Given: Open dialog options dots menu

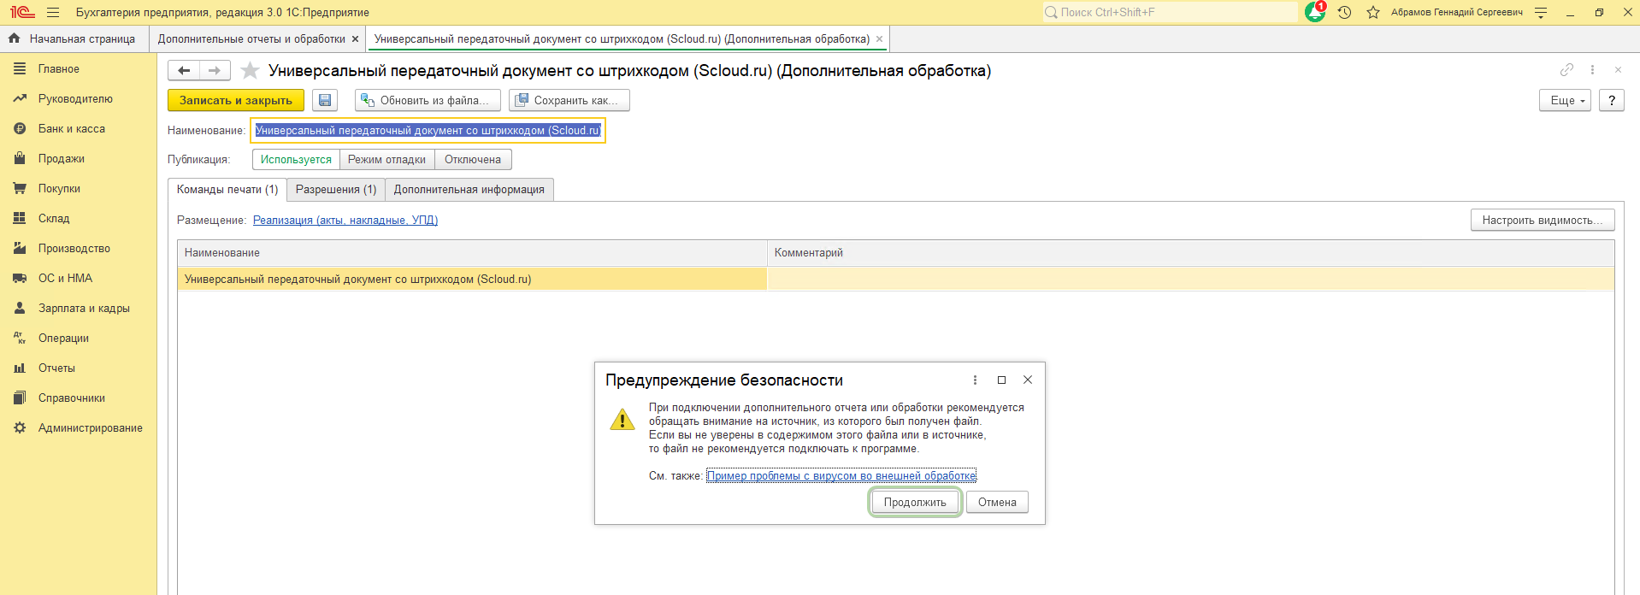Looking at the screenshot, I should point(975,380).
